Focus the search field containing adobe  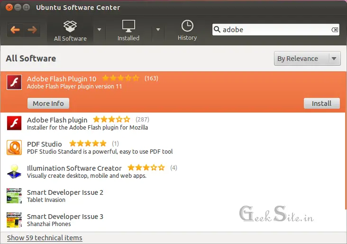click(276, 30)
